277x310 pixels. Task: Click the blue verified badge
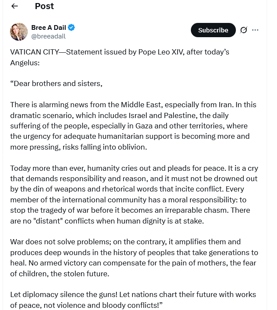click(x=71, y=28)
